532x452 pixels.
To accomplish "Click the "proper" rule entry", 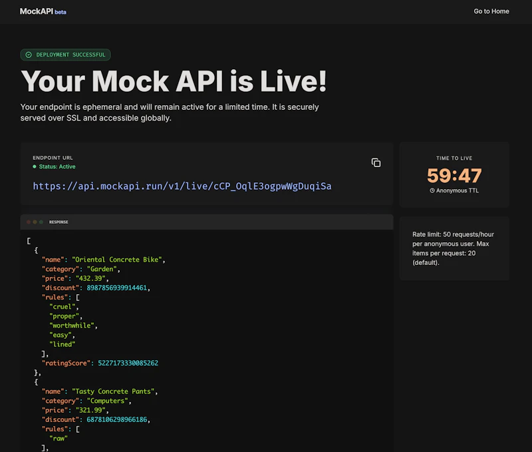I will click(x=64, y=316).
